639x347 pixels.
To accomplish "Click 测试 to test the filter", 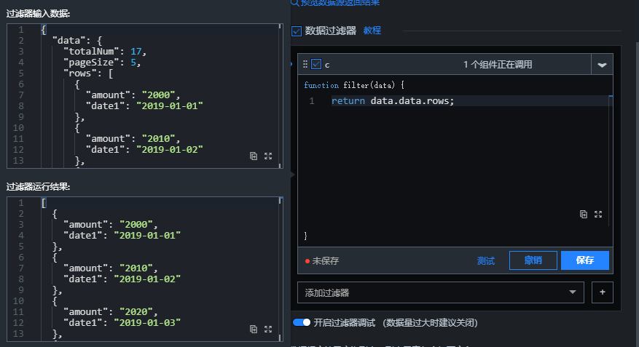I will coord(486,260).
